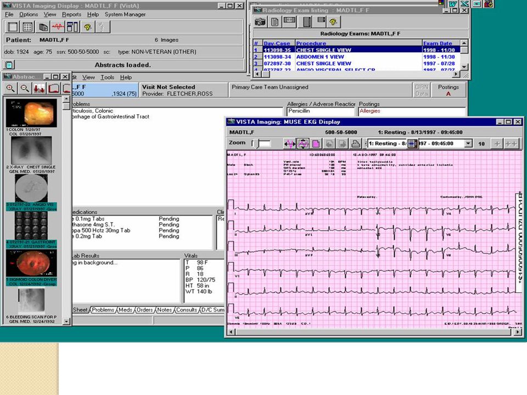Sort radiology exams by Procedure column header
This screenshot has height=395, width=527.
358,43
